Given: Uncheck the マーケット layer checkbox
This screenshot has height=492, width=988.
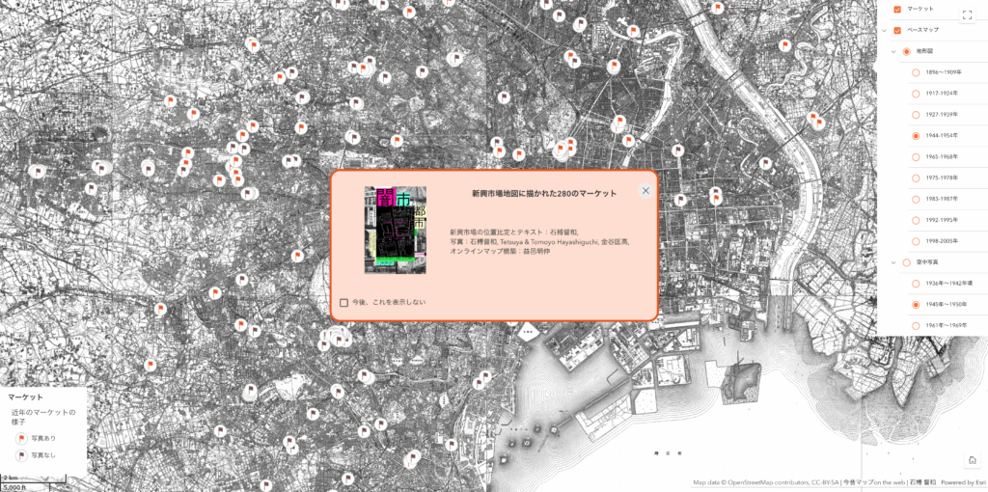Looking at the screenshot, I should (897, 9).
